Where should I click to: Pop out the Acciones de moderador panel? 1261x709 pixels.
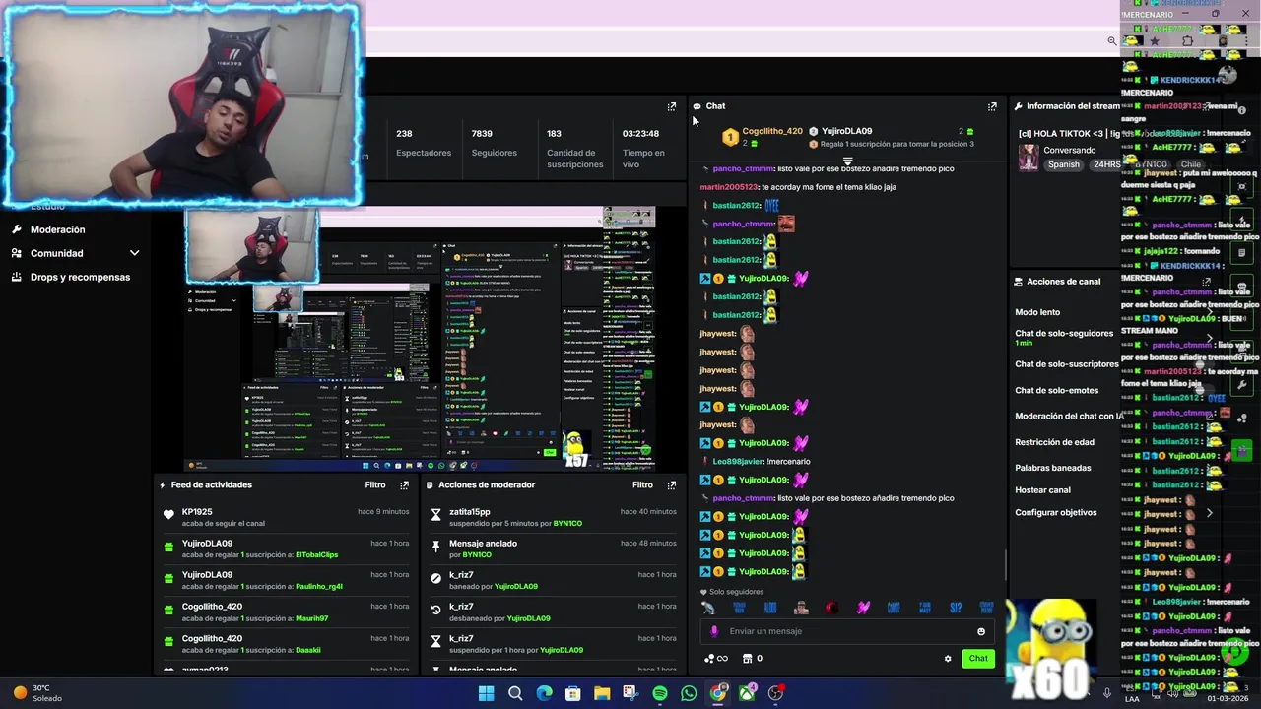click(672, 485)
